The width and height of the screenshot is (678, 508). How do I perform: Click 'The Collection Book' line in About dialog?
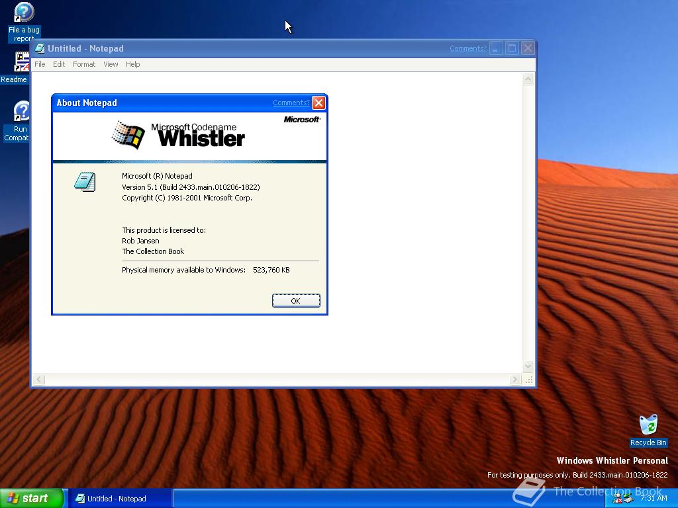tap(153, 251)
